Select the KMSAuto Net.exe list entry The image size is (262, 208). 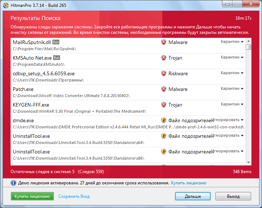click(x=128, y=61)
